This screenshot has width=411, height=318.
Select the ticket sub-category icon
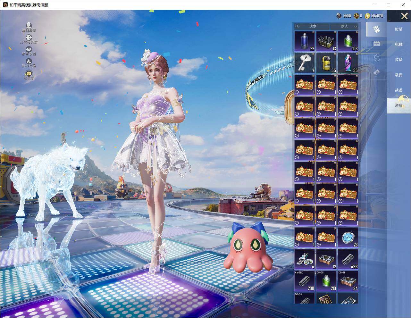[x=377, y=73]
